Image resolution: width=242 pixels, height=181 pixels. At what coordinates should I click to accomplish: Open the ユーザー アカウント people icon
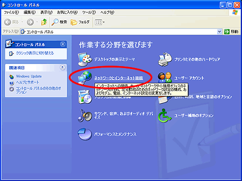[165, 78]
